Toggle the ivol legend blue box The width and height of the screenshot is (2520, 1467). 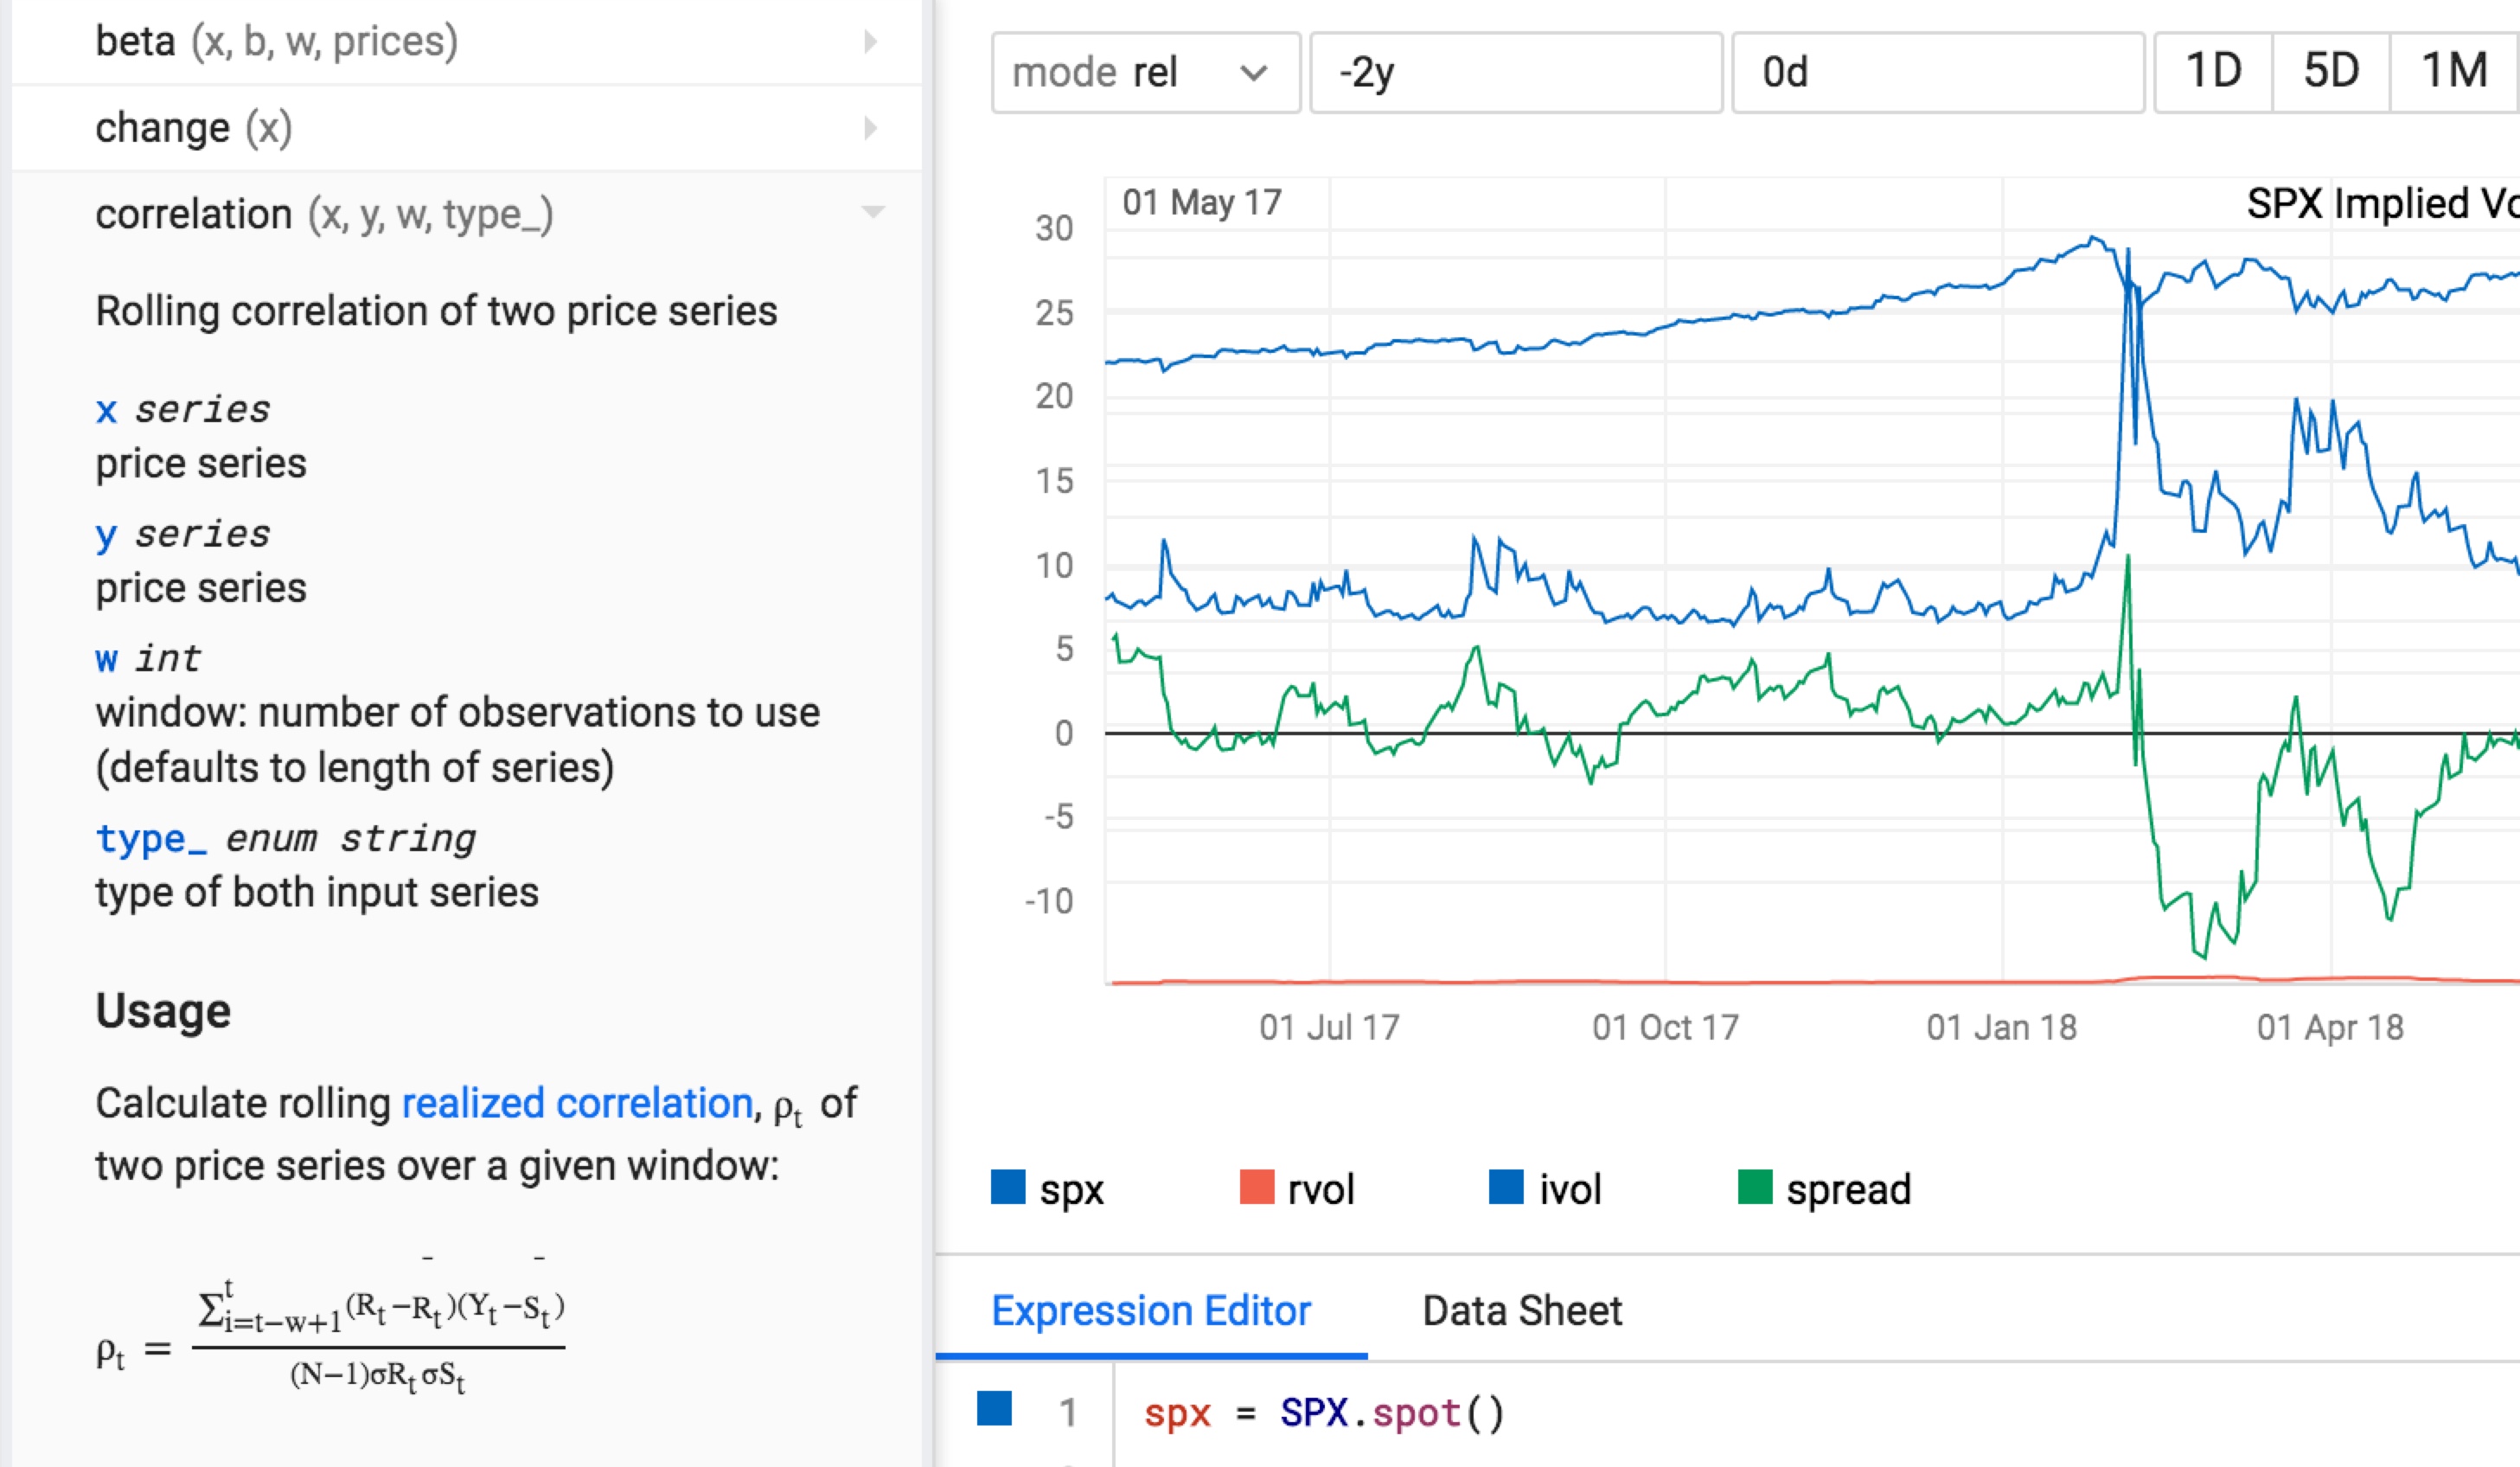[1506, 1187]
